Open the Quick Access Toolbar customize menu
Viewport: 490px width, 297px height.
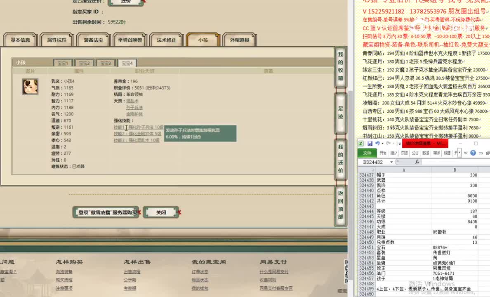coord(399,144)
